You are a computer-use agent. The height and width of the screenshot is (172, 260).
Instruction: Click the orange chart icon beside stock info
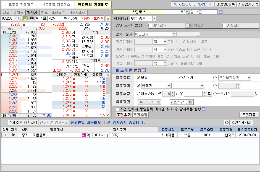click(107, 18)
